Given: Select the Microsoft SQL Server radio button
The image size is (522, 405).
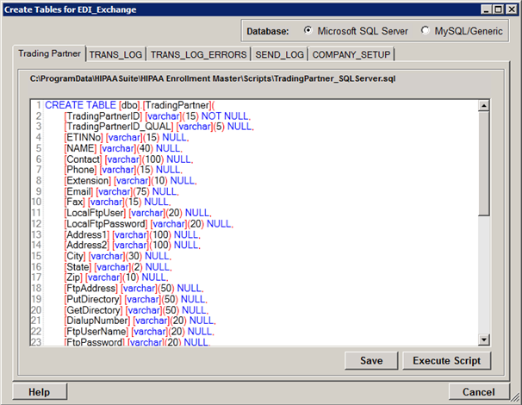Looking at the screenshot, I should [x=309, y=31].
